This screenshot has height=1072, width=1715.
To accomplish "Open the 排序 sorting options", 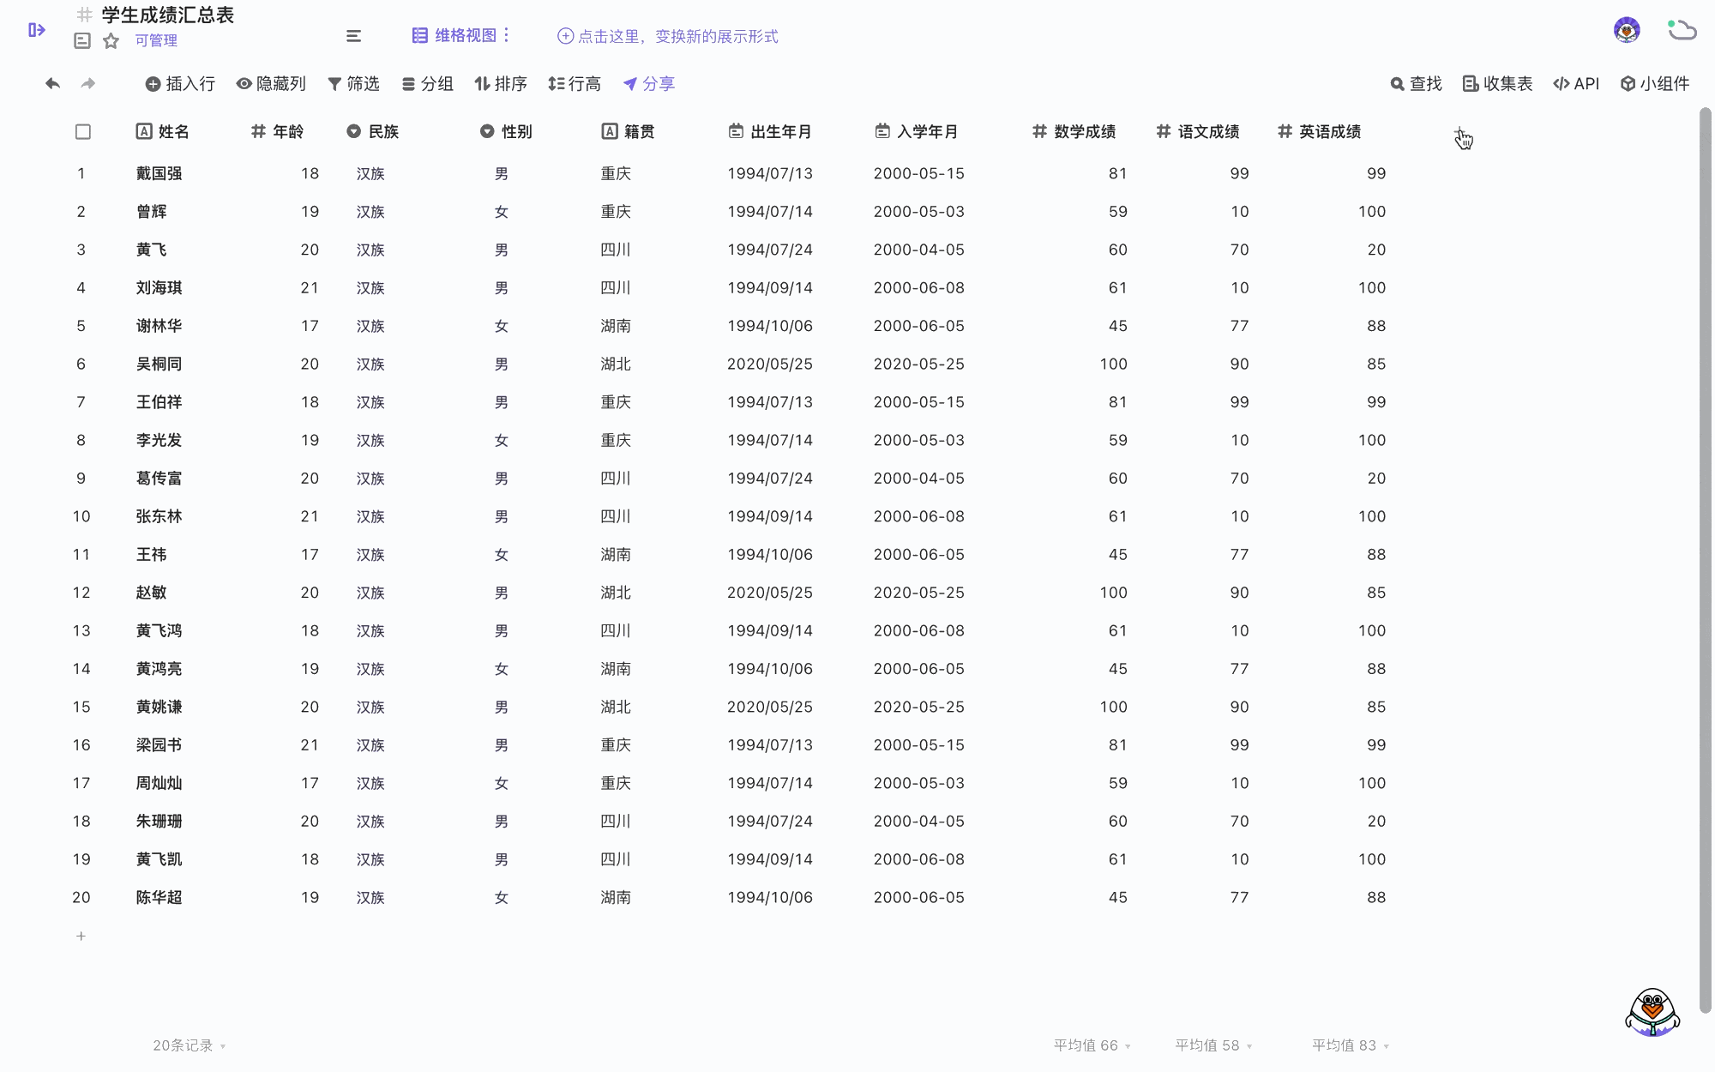I will pyautogui.click(x=502, y=83).
